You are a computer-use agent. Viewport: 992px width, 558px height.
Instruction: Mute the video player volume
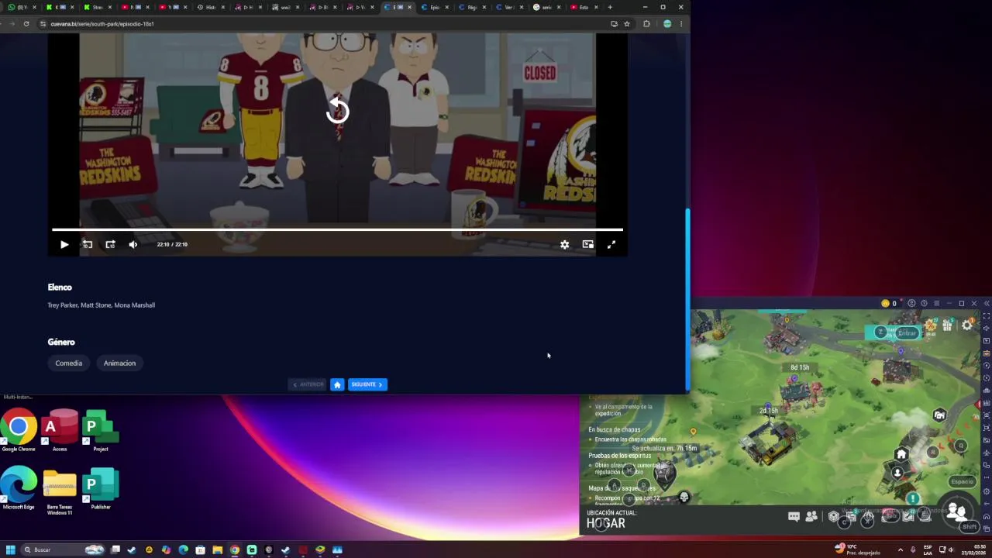[133, 244]
